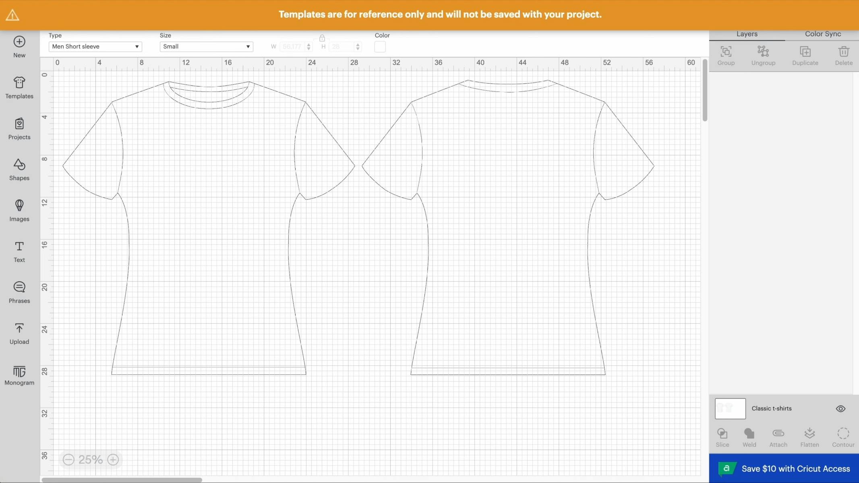Image resolution: width=859 pixels, height=483 pixels.
Task: Click the Group icon
Action: 726,55
